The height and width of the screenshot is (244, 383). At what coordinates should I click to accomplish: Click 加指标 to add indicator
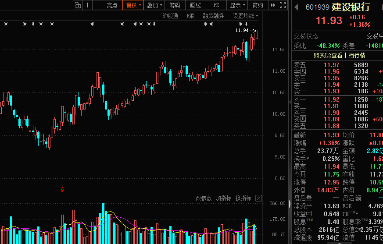pyautogui.click(x=223, y=198)
